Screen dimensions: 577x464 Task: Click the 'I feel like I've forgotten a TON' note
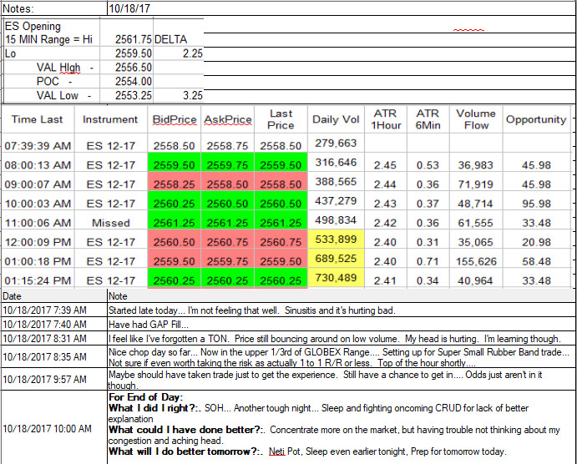pos(335,338)
